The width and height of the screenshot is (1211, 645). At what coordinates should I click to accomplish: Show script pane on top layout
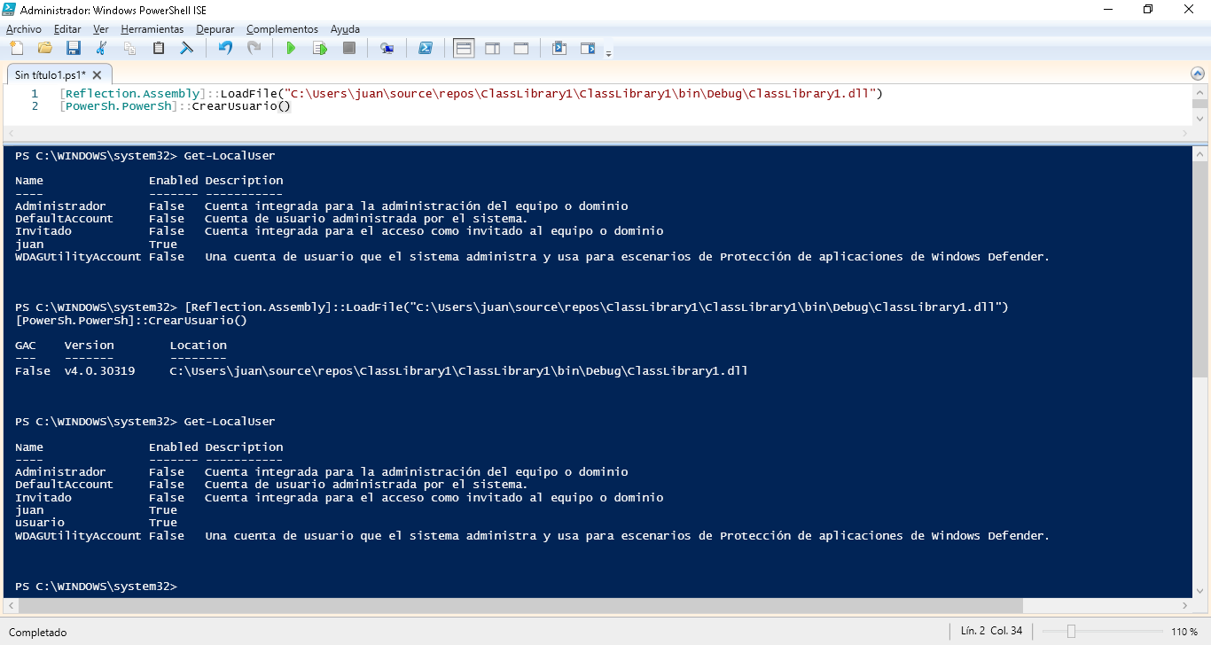pyautogui.click(x=464, y=48)
